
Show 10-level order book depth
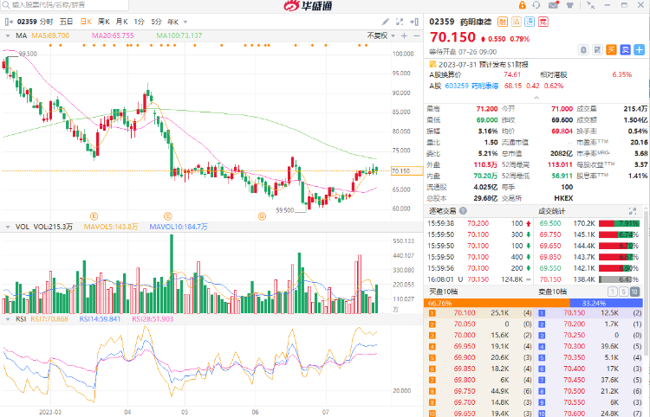(634, 292)
